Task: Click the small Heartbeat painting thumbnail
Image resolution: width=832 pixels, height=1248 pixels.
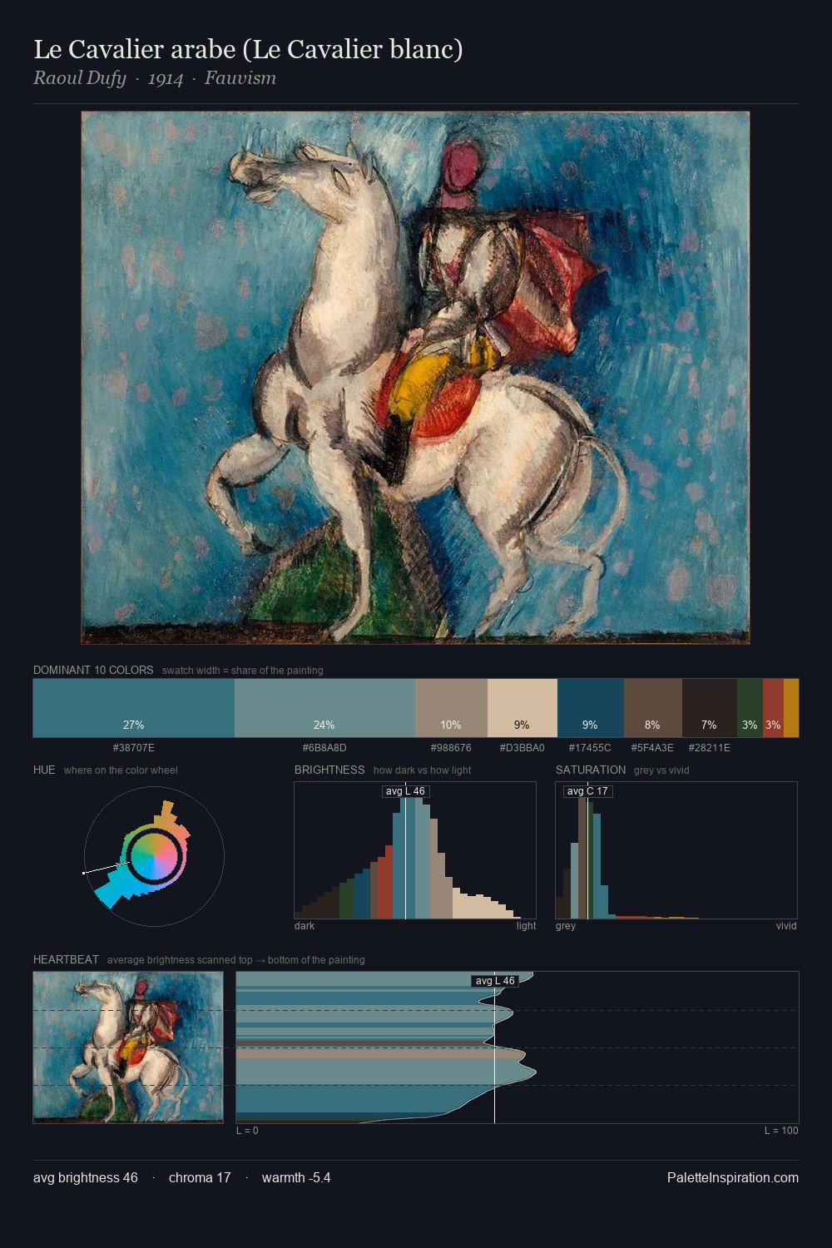Action: [x=128, y=1047]
